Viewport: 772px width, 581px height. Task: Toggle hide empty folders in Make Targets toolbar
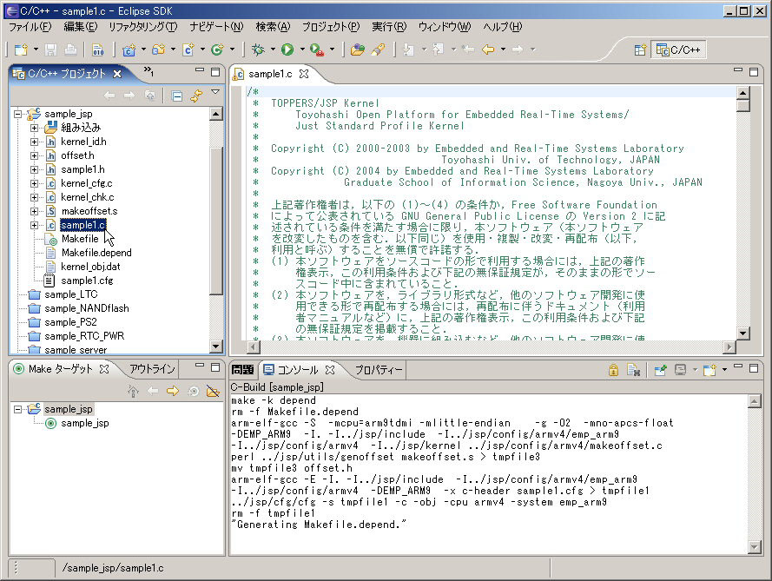(213, 392)
